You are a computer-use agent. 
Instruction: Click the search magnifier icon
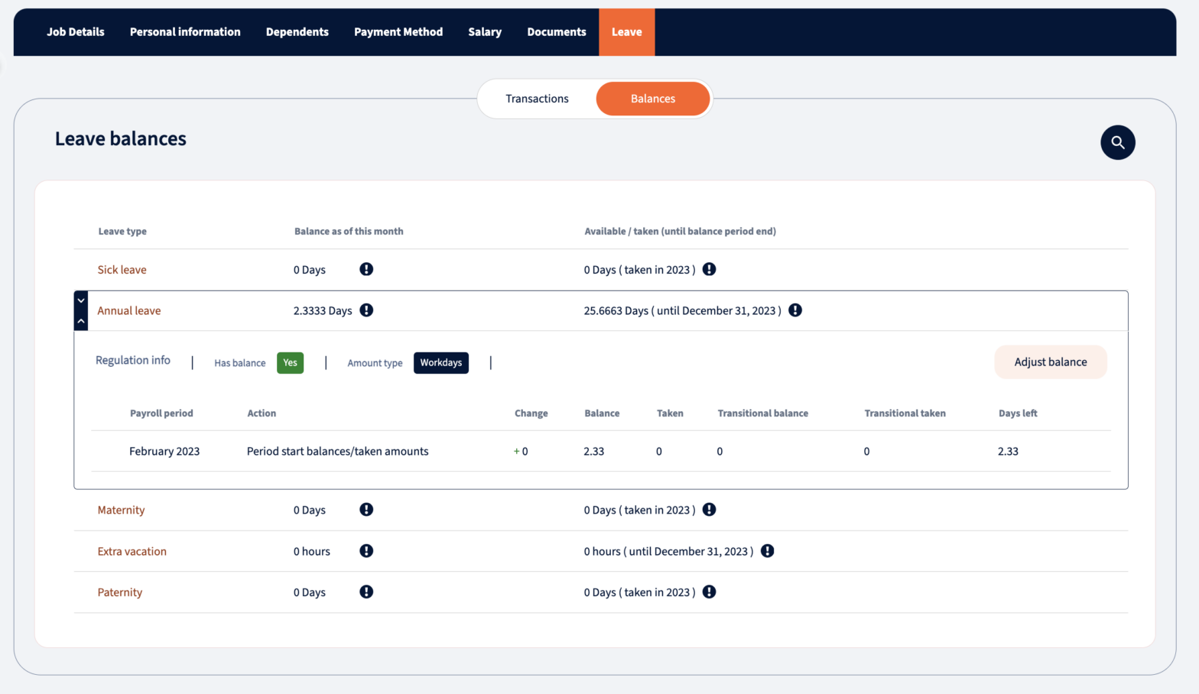click(x=1117, y=142)
